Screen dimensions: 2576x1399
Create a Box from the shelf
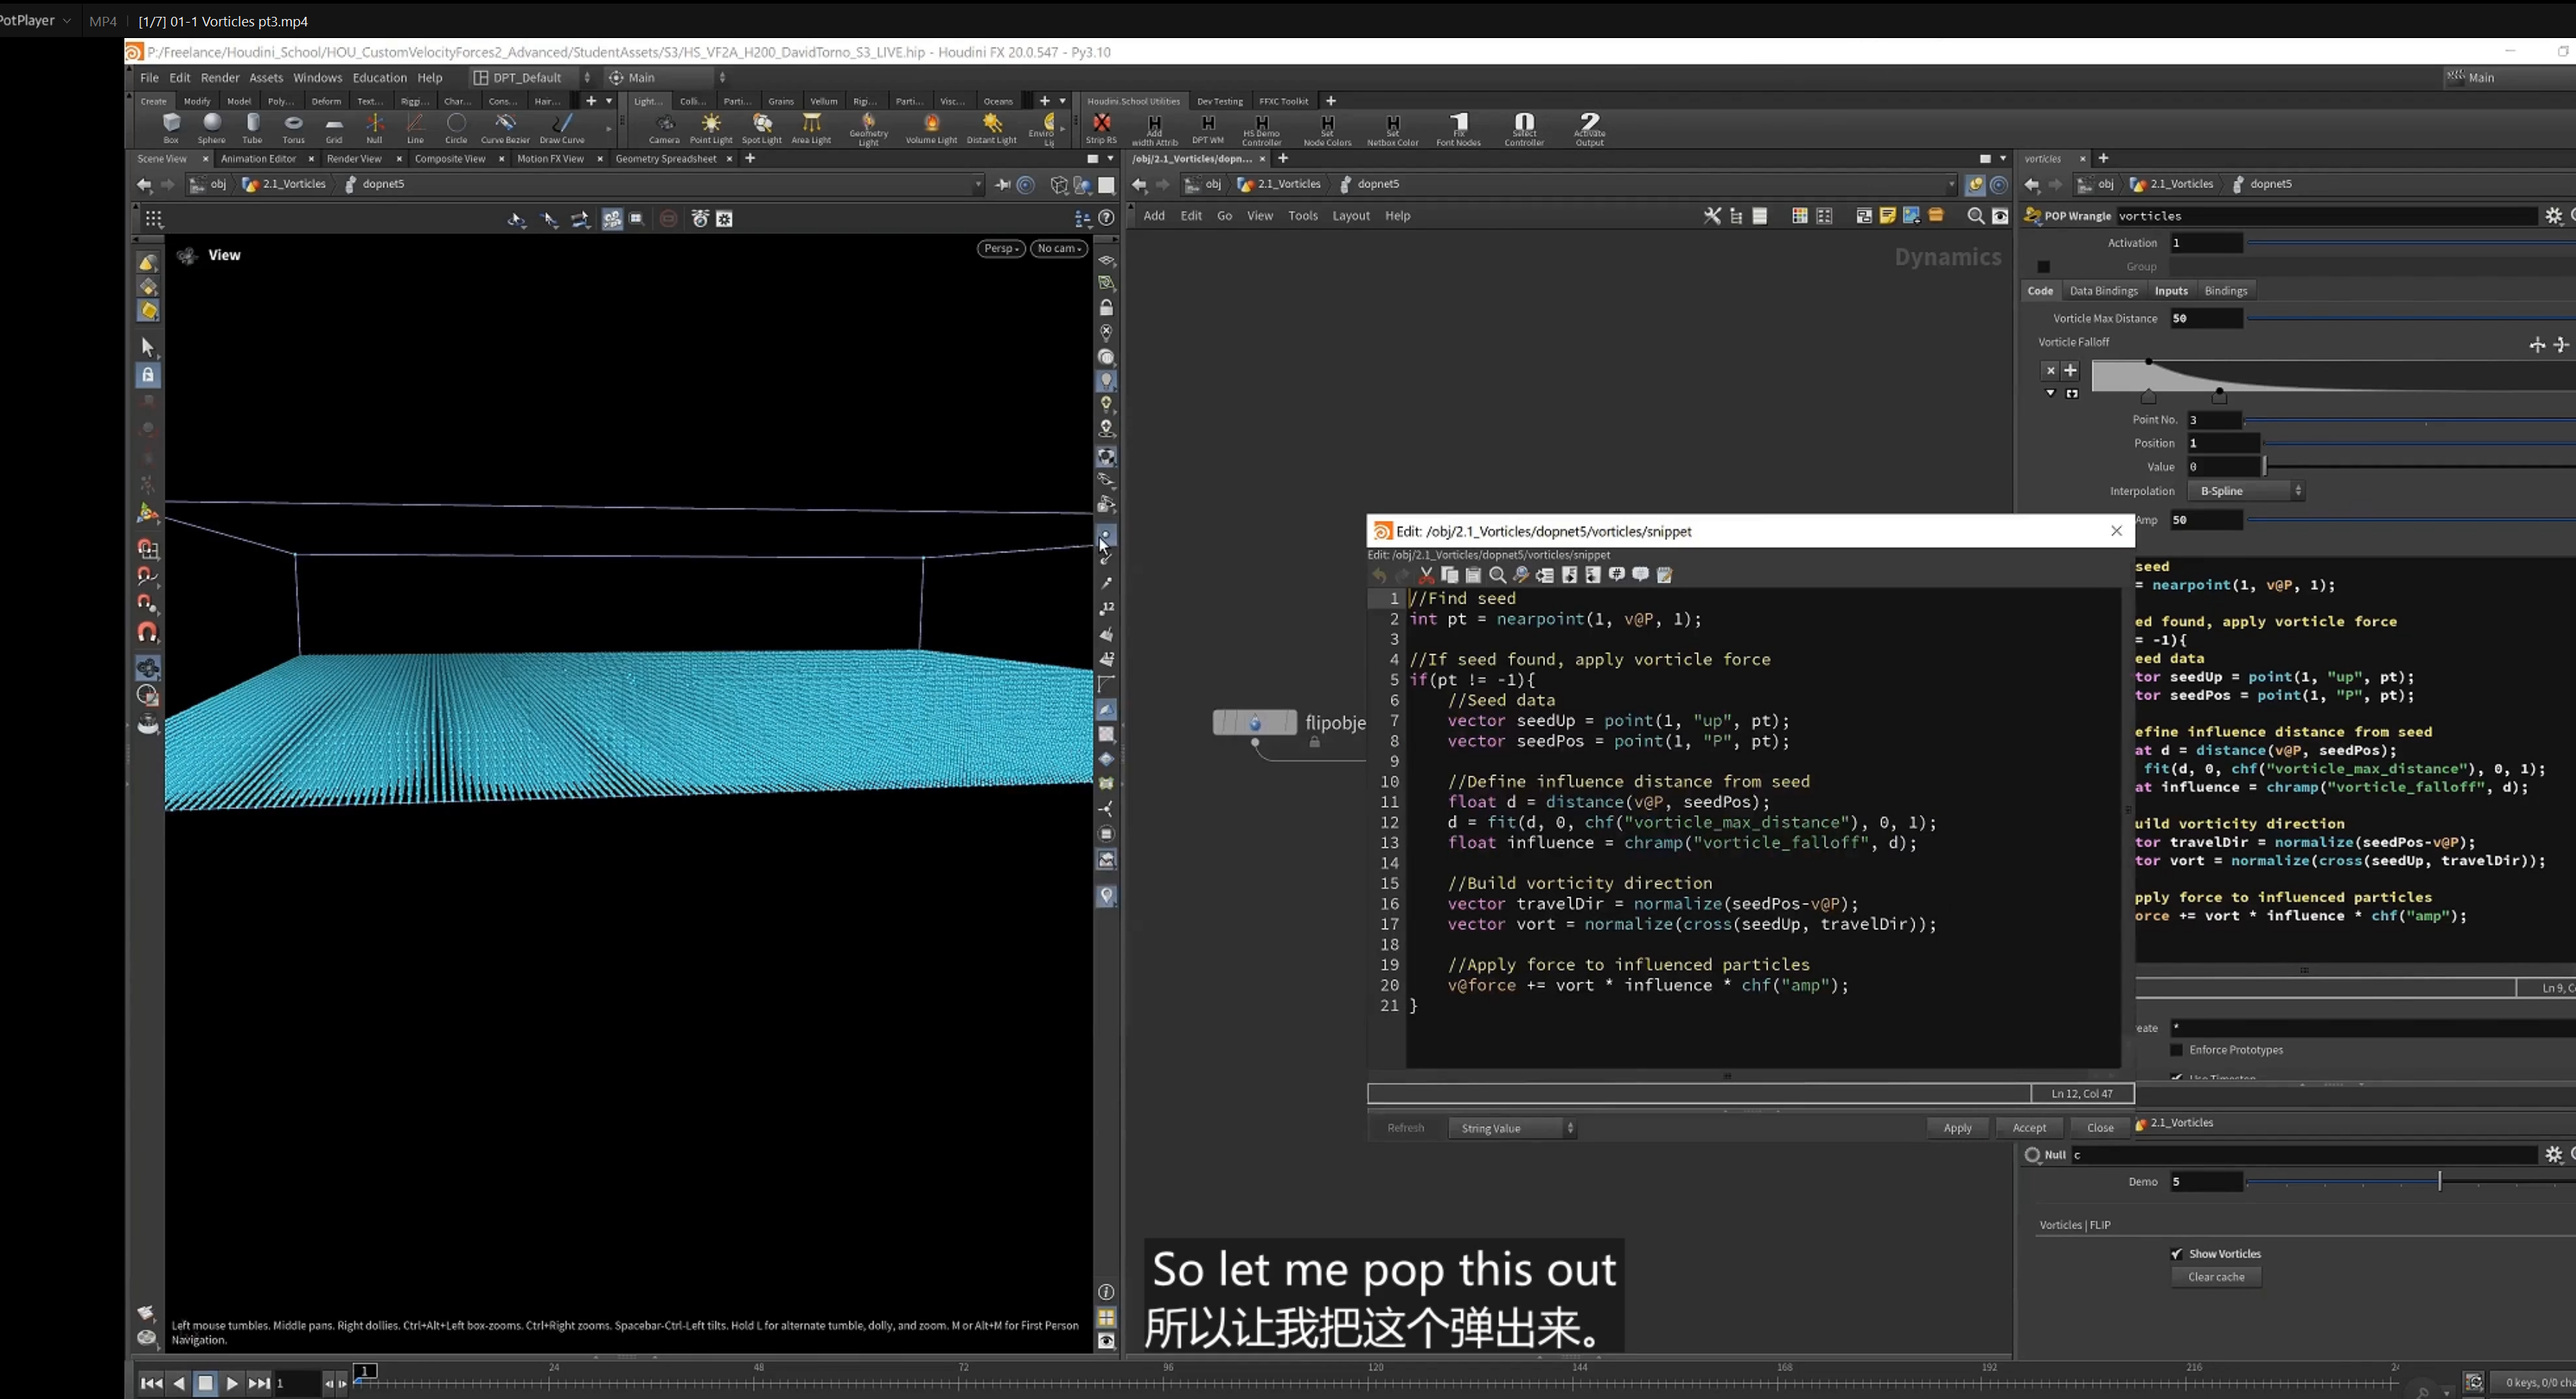click(171, 128)
